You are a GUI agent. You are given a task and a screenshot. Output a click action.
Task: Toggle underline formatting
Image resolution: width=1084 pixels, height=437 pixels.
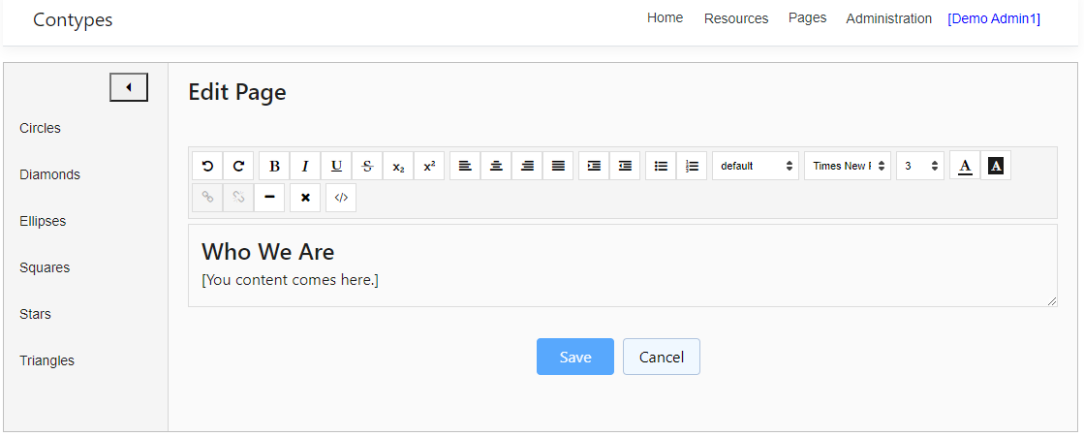[336, 166]
